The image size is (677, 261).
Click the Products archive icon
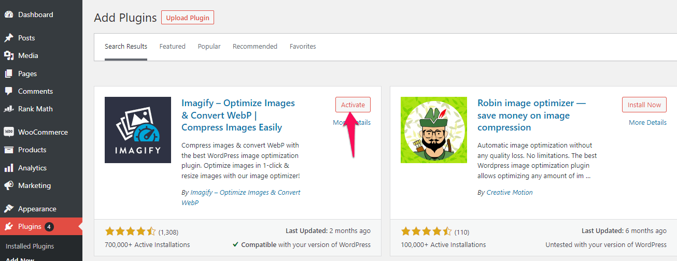click(x=9, y=150)
